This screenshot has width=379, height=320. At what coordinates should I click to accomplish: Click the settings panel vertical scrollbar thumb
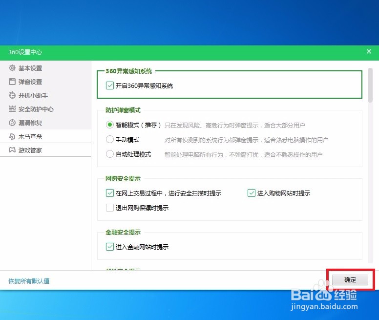click(370, 85)
